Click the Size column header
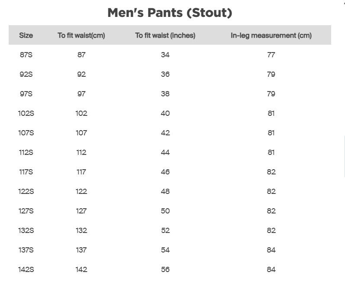The image size is (345, 282). [26, 36]
